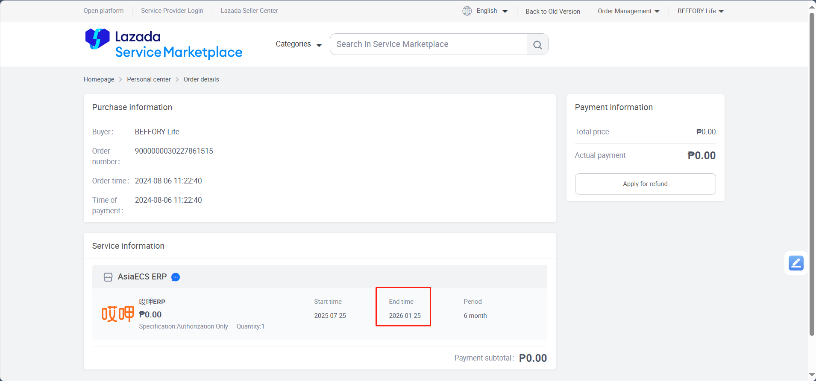Select the end time 2026-01-25
The image size is (816, 381).
pyautogui.click(x=405, y=316)
